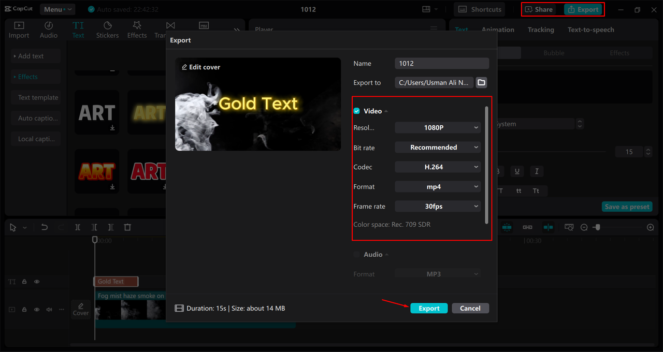The width and height of the screenshot is (663, 352).
Task: Delete left of playhead trim icon
Action: pos(94,227)
